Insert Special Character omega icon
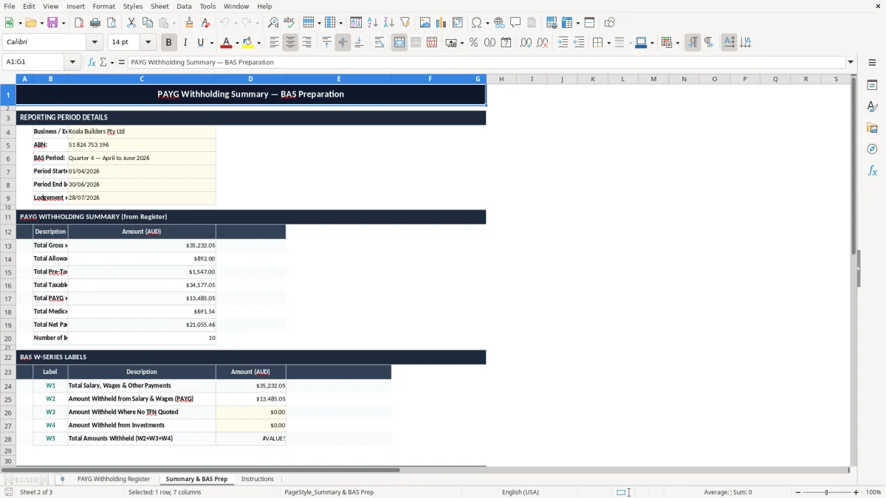 coord(476,23)
